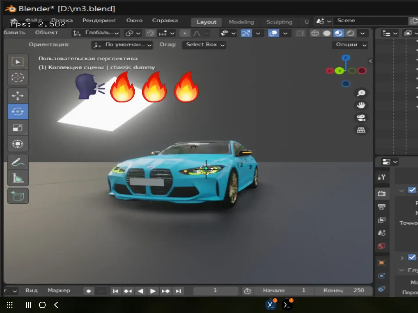Open orientation По умолчан... dropdown
The image size is (418, 313).
pyautogui.click(x=122, y=45)
